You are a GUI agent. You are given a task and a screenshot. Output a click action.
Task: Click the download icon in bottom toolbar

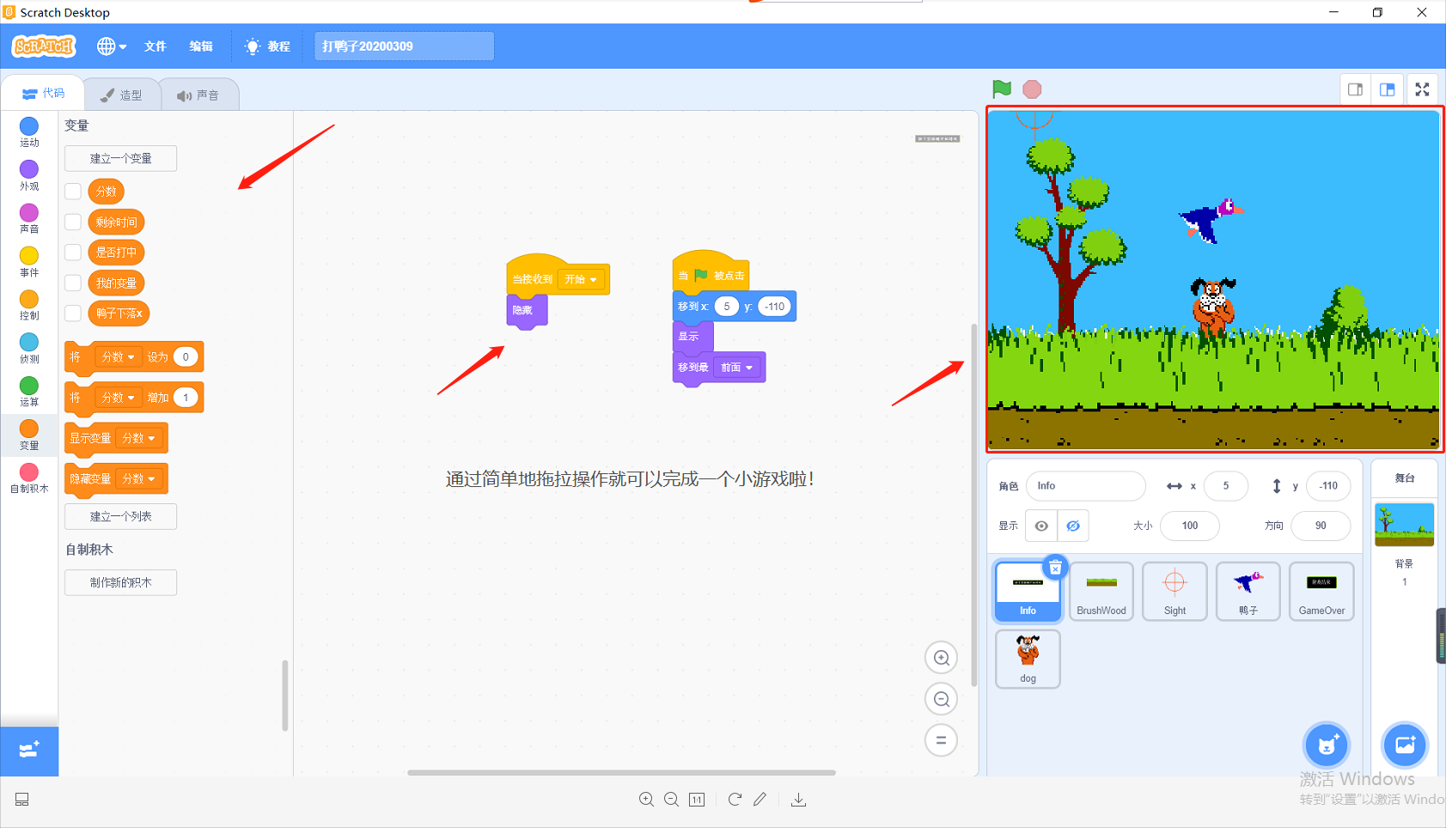798,800
